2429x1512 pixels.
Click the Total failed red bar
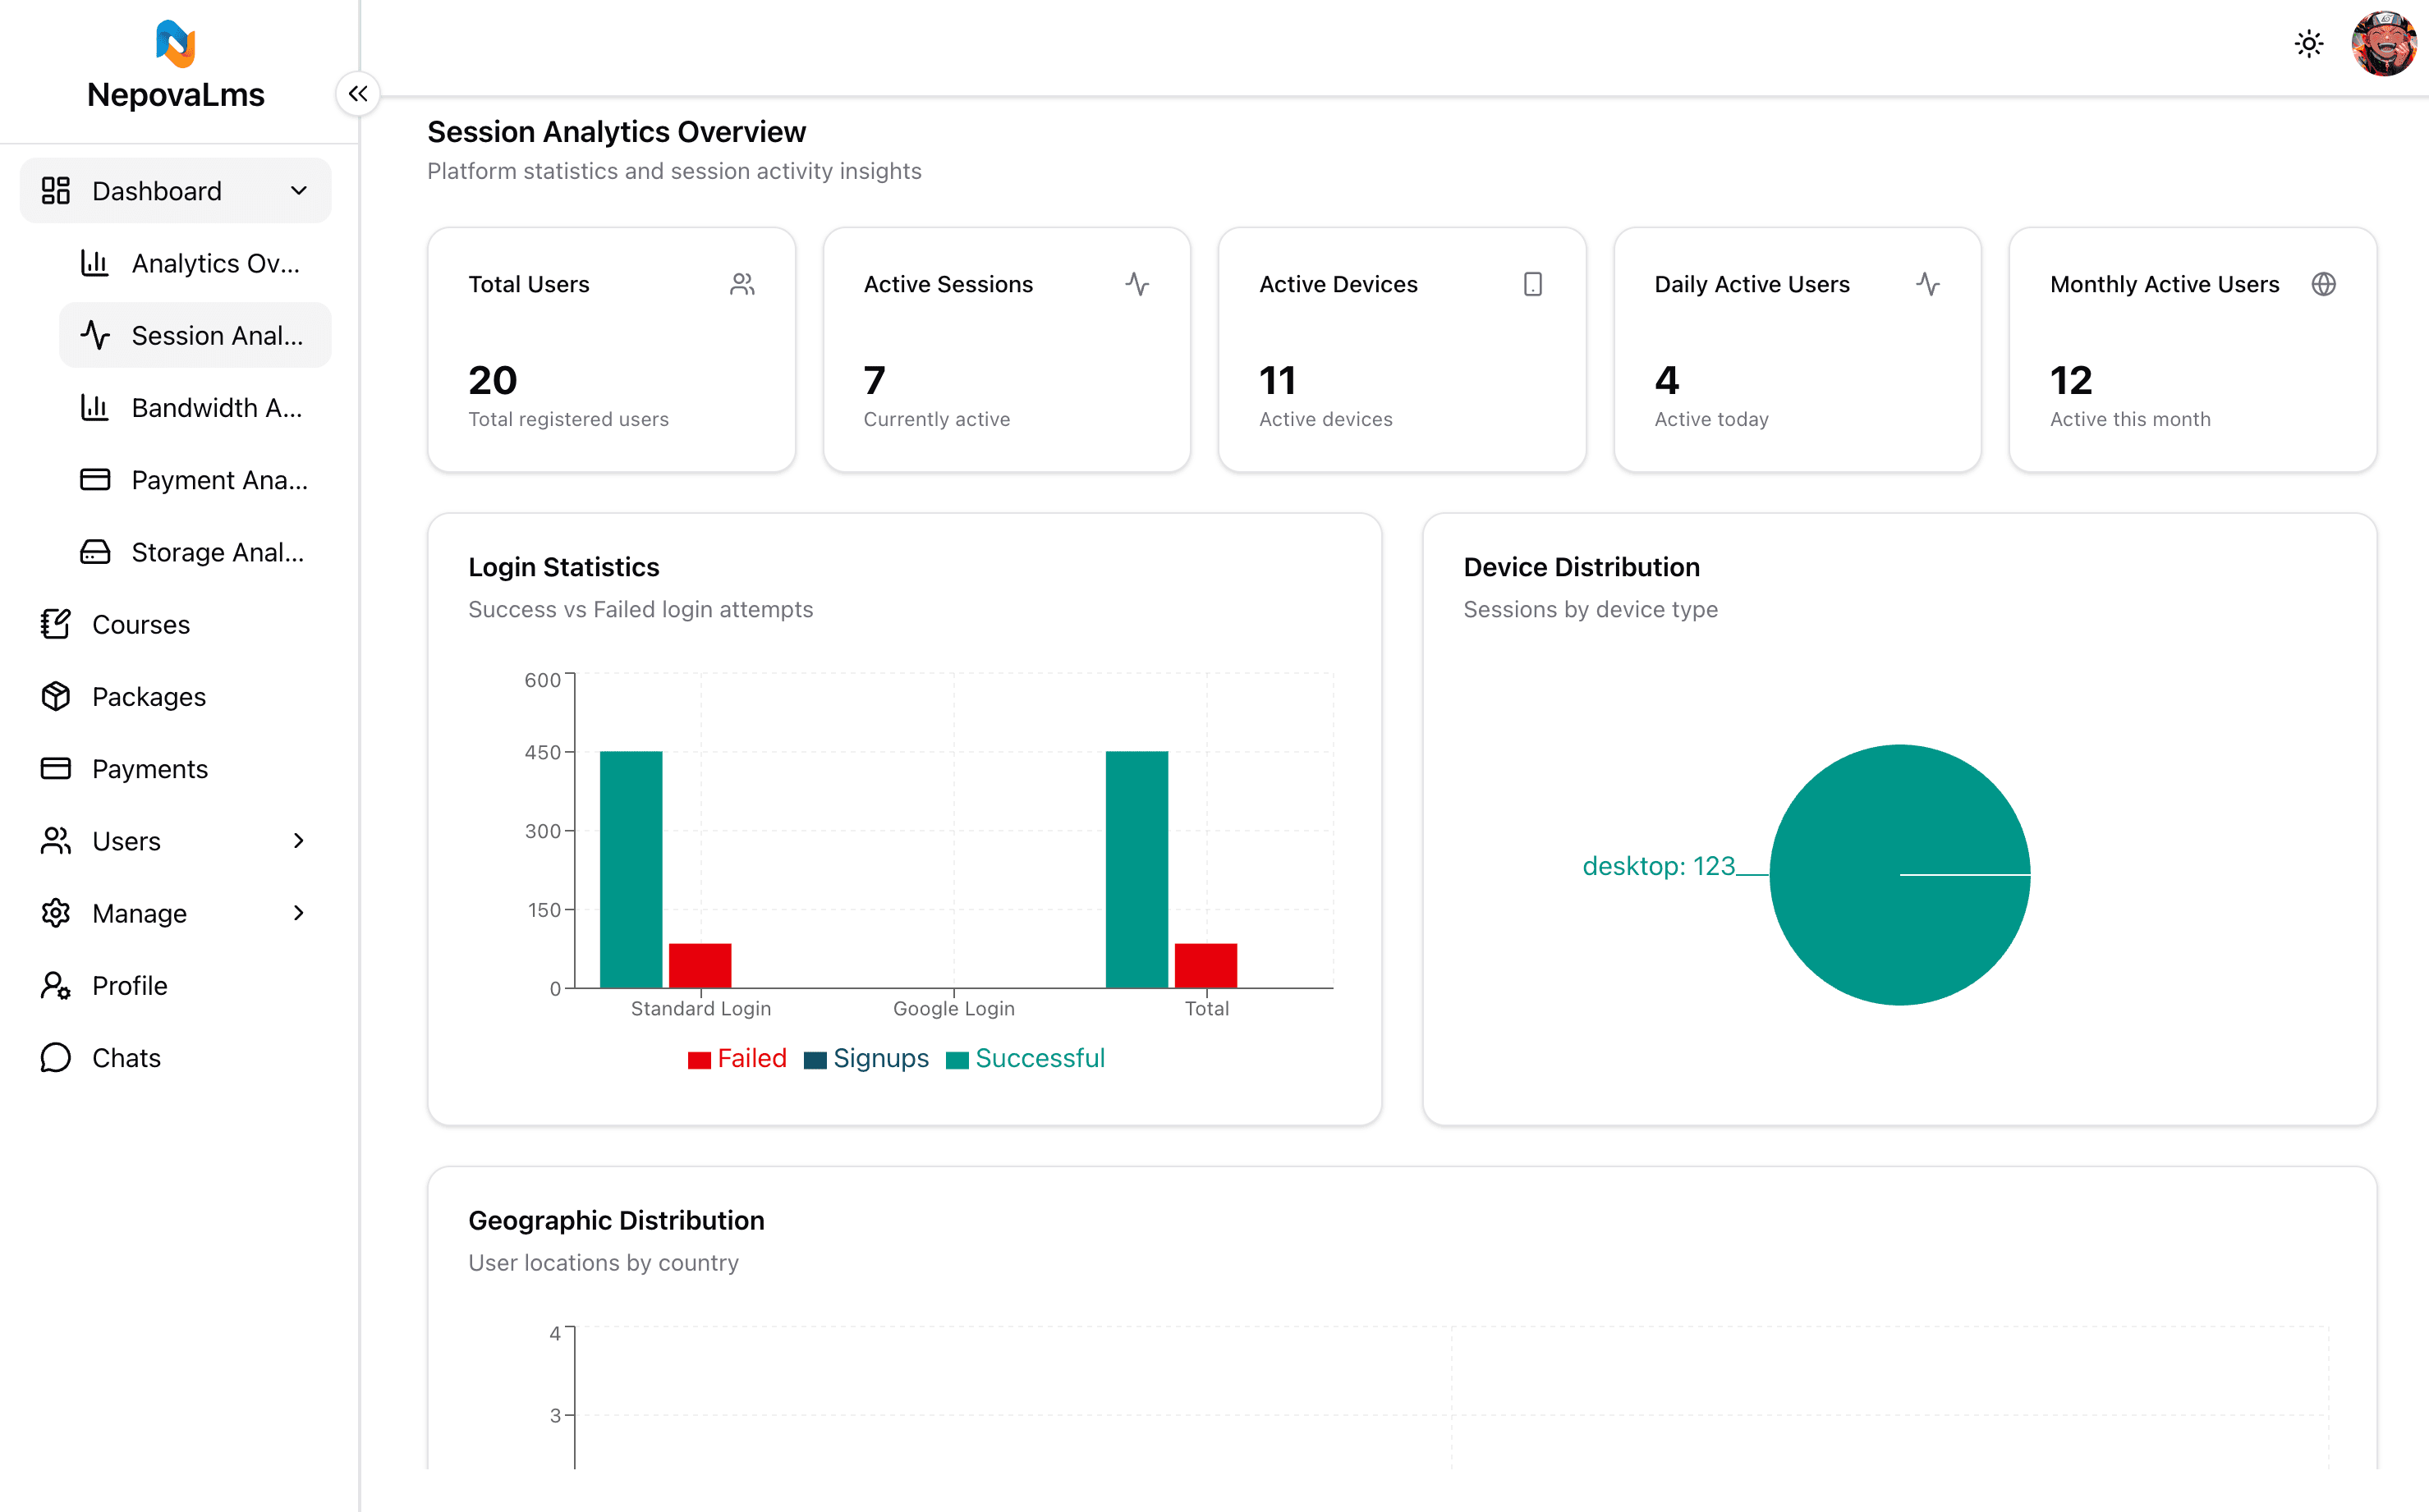click(x=1205, y=965)
